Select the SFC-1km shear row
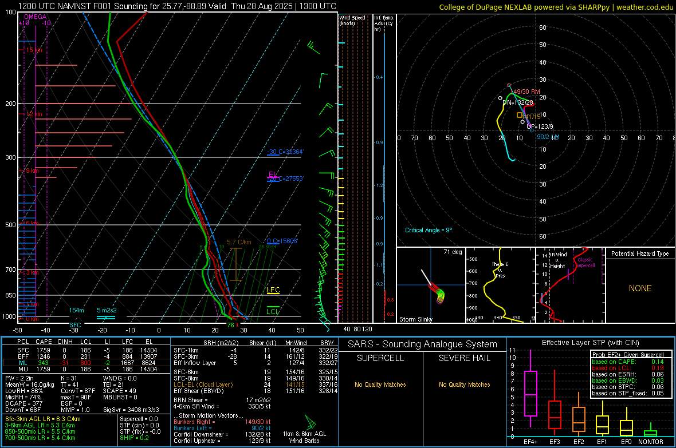This screenshot has width=676, height=448. [x=256, y=350]
